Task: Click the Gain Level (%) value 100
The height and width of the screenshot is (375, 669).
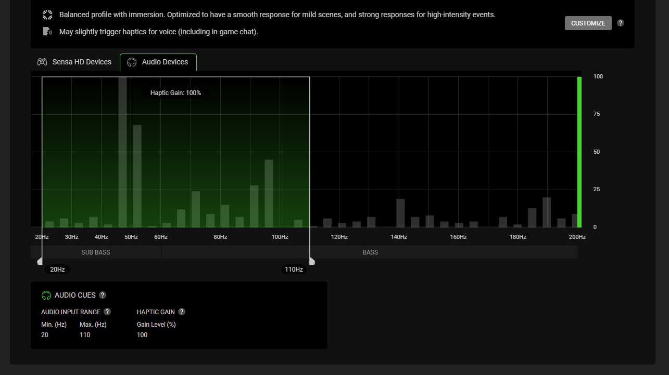Action: pos(142,335)
